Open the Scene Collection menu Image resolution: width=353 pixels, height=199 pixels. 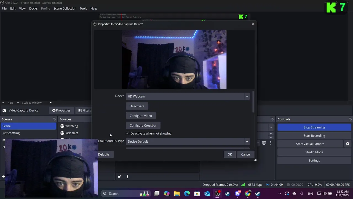65,9
